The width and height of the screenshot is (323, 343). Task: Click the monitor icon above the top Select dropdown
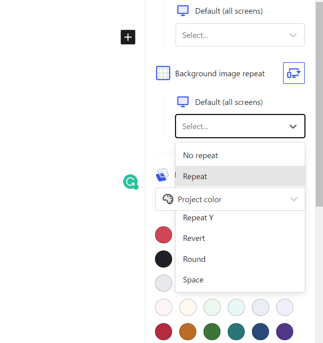click(x=182, y=10)
